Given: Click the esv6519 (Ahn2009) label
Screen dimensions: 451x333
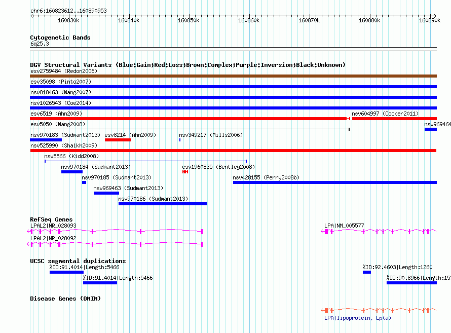Looking at the screenshot, I should (56, 114).
